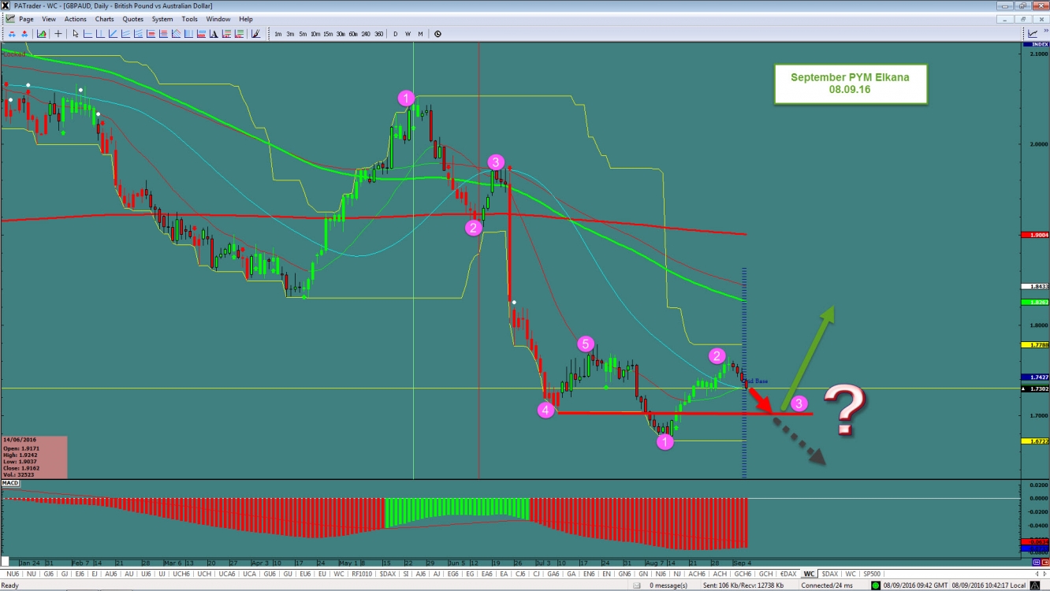The height and width of the screenshot is (591, 1050).
Task: Click the warning triangle icon in status bar
Action: (x=1035, y=585)
